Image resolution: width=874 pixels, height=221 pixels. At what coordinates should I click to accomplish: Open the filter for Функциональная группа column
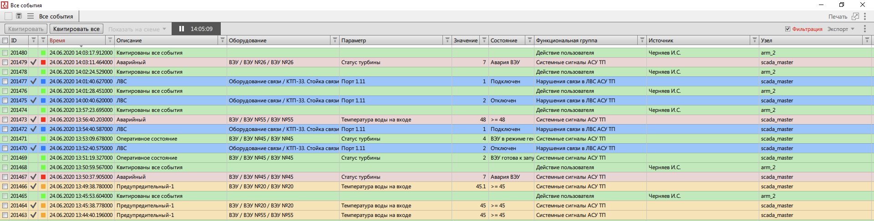click(x=642, y=40)
